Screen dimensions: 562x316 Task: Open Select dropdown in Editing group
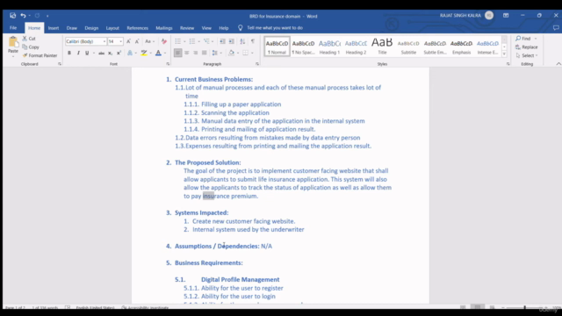click(x=527, y=55)
